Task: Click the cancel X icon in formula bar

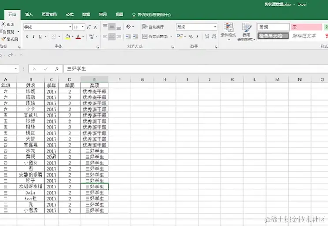Action: (x=34, y=69)
